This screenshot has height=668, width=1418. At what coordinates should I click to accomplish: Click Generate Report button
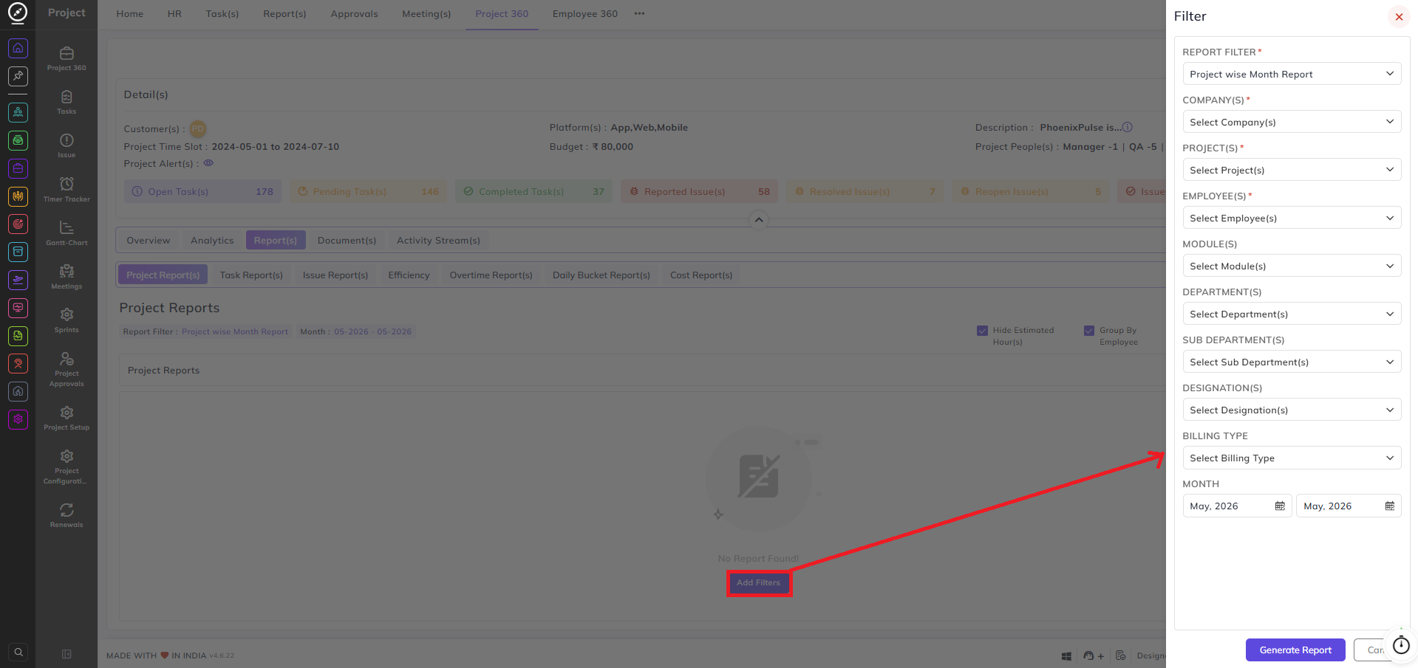coord(1295,650)
